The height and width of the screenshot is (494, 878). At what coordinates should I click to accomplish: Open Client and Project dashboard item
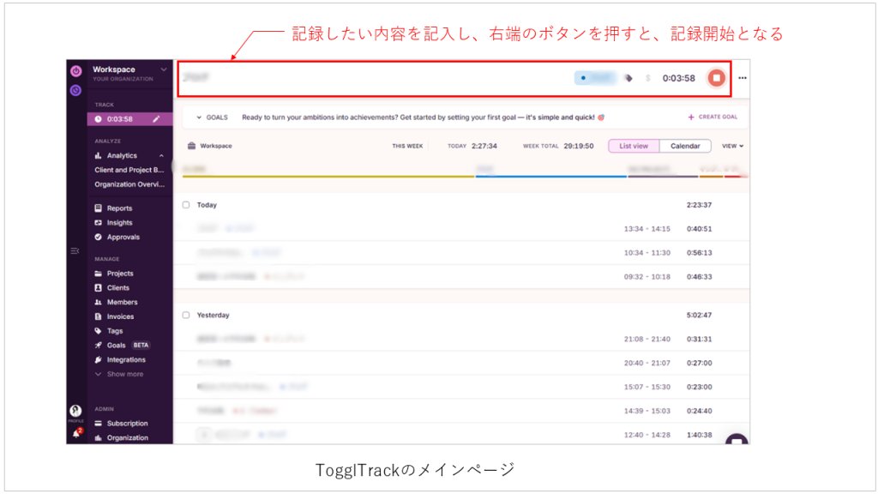(x=129, y=170)
